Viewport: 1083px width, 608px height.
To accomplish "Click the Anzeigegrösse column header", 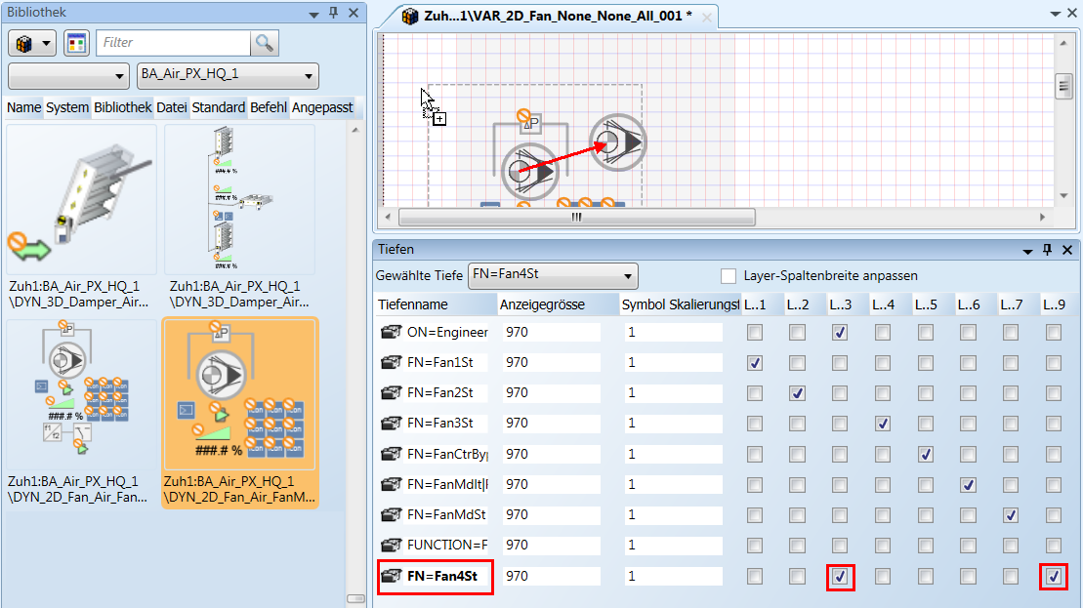I will [x=542, y=304].
